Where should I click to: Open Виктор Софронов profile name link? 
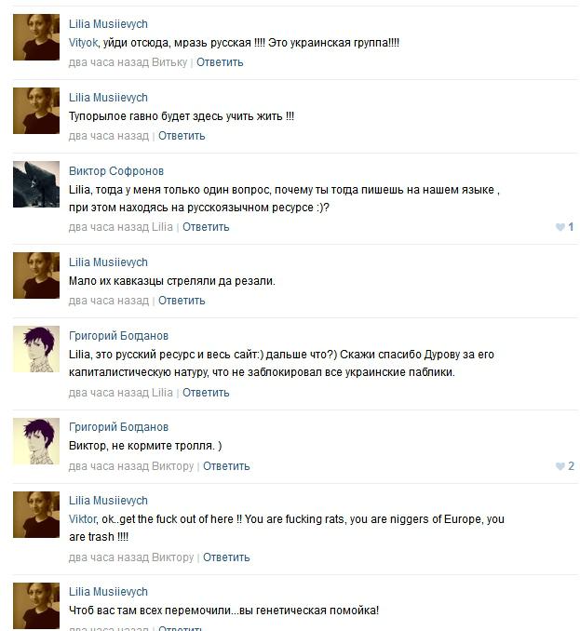[x=116, y=171]
